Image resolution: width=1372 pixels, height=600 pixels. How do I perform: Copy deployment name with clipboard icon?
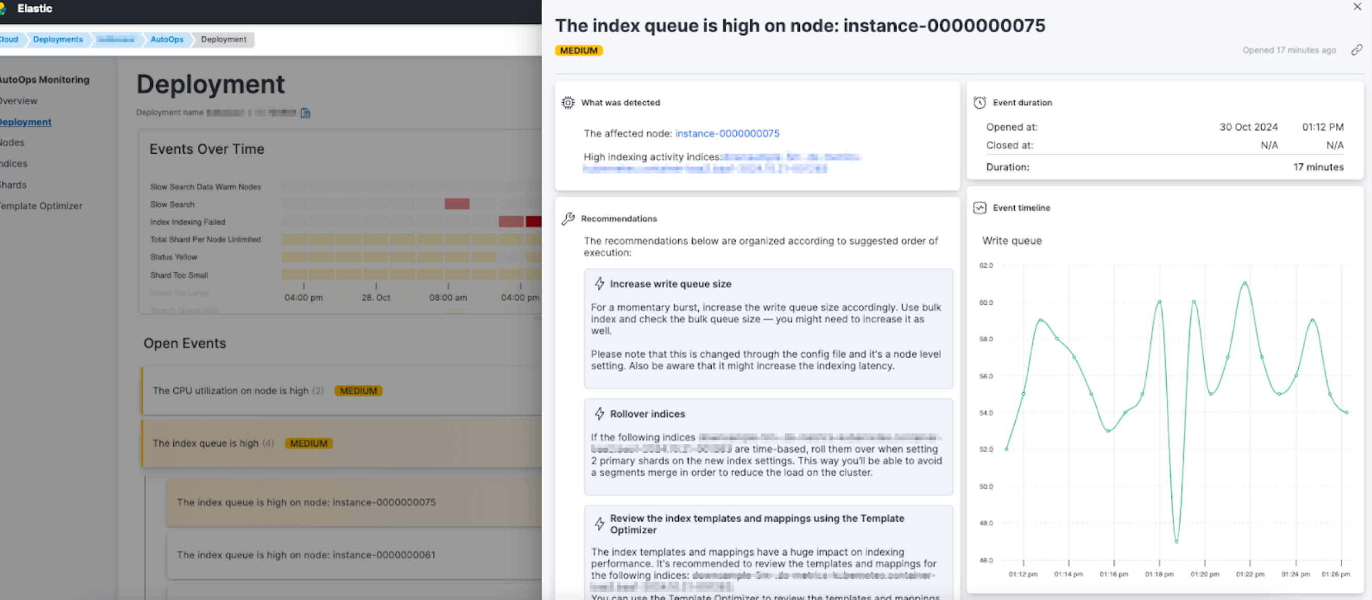coord(305,113)
